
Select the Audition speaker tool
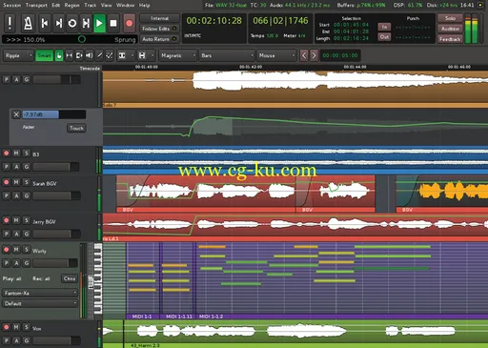pyautogui.click(x=90, y=55)
